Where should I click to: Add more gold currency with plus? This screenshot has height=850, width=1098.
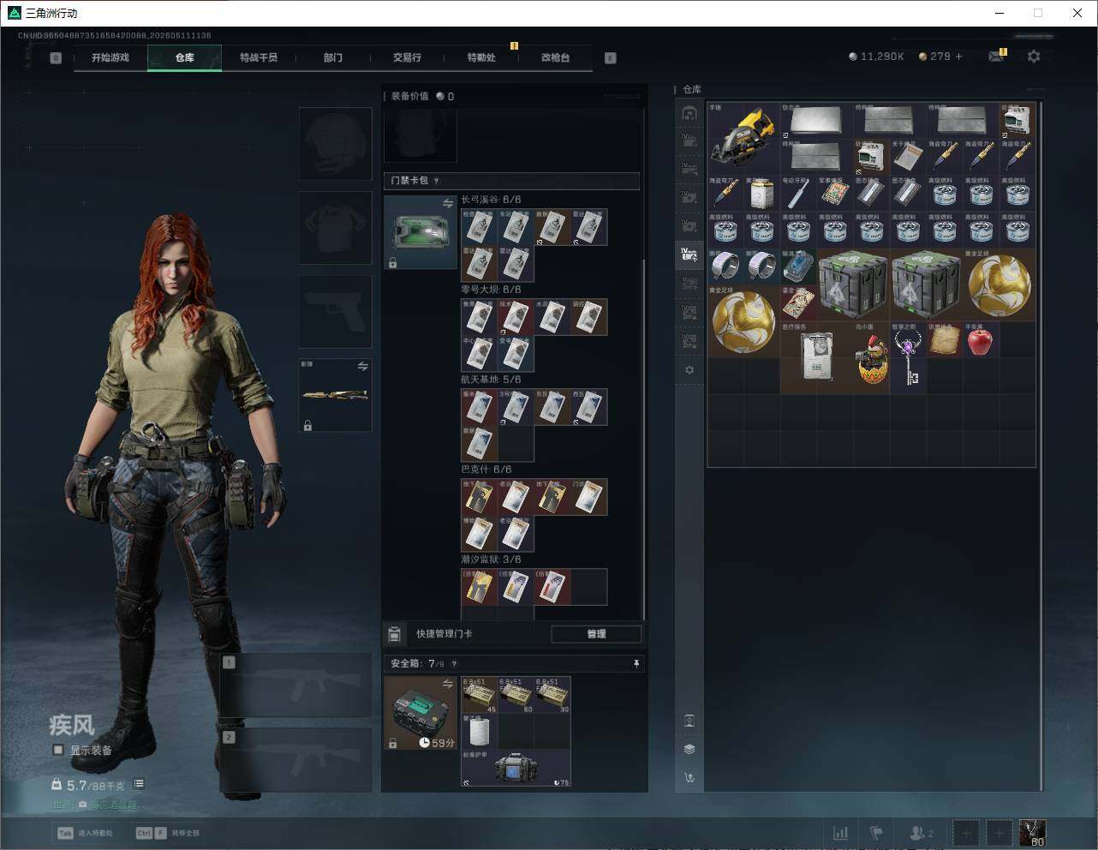coord(958,57)
